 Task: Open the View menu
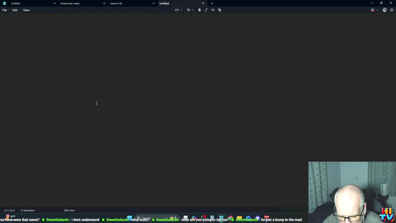pos(26,10)
